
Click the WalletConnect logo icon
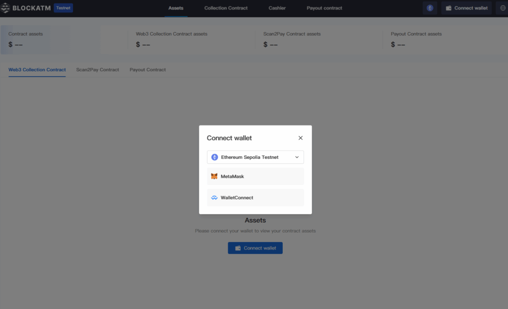coord(214,197)
